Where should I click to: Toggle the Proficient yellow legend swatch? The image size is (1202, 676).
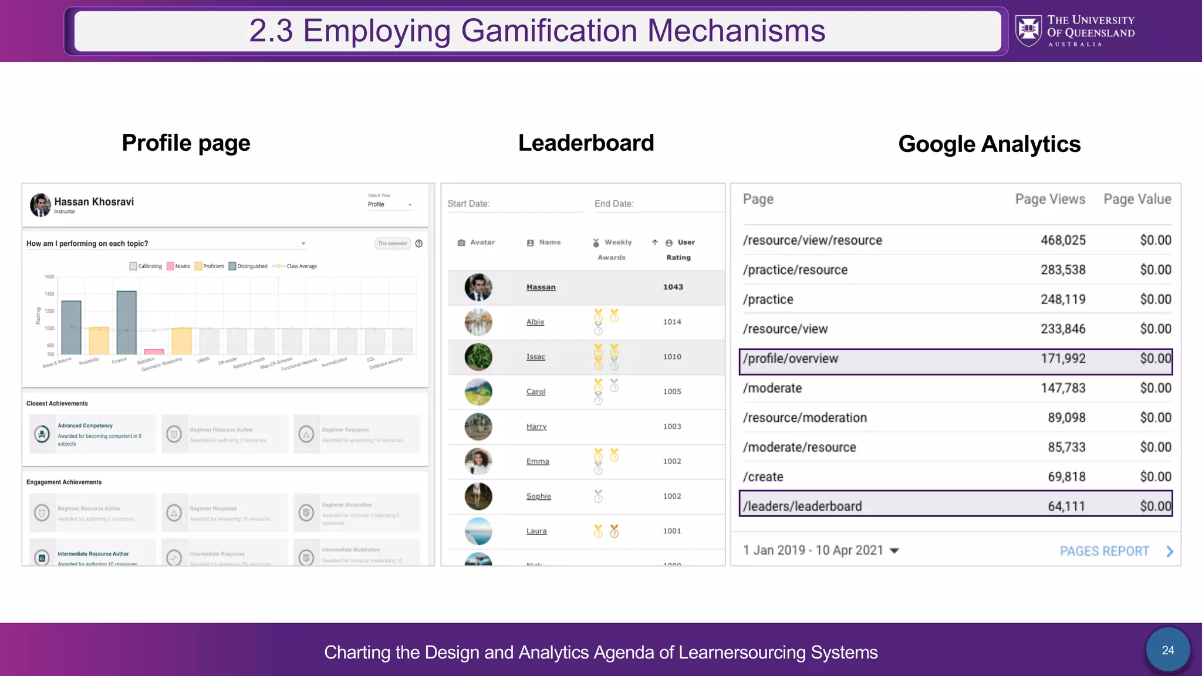click(198, 266)
